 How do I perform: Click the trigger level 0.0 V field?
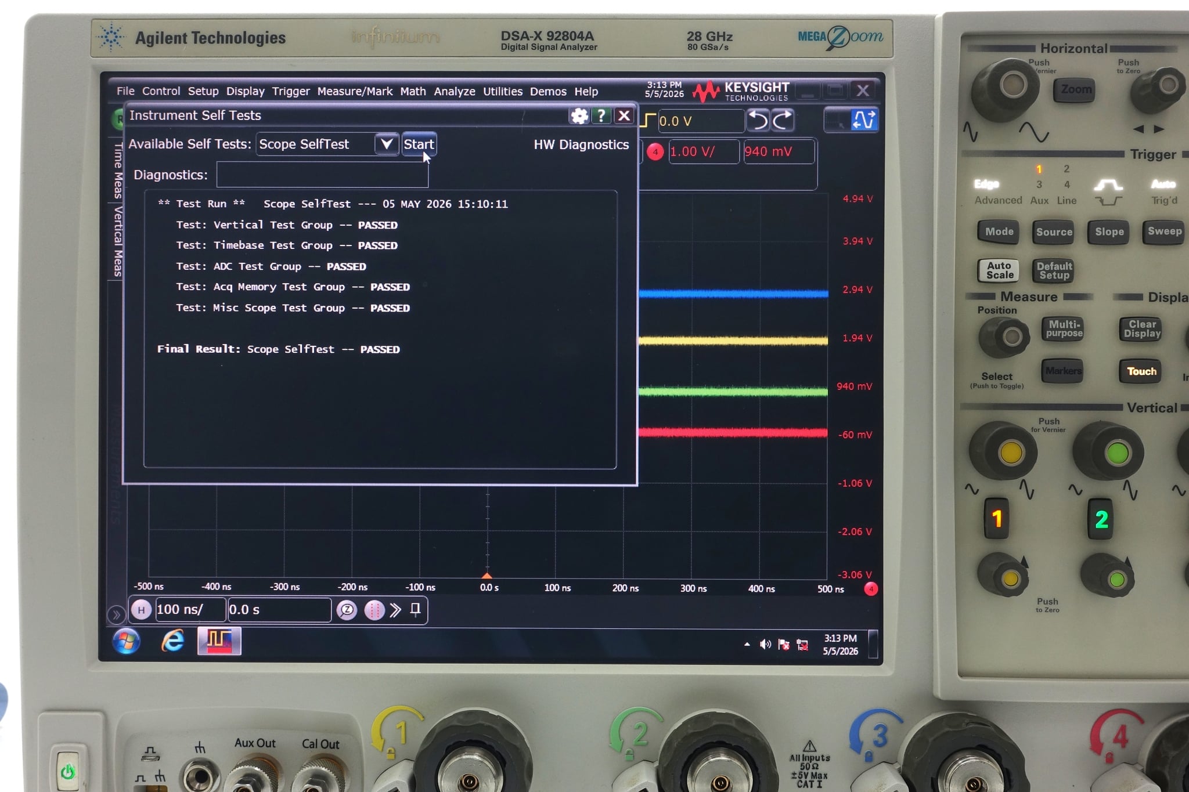701,121
